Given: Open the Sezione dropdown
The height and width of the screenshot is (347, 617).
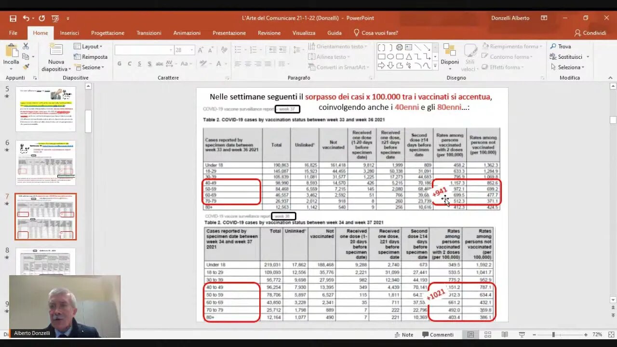Looking at the screenshot, I should [x=89, y=67].
